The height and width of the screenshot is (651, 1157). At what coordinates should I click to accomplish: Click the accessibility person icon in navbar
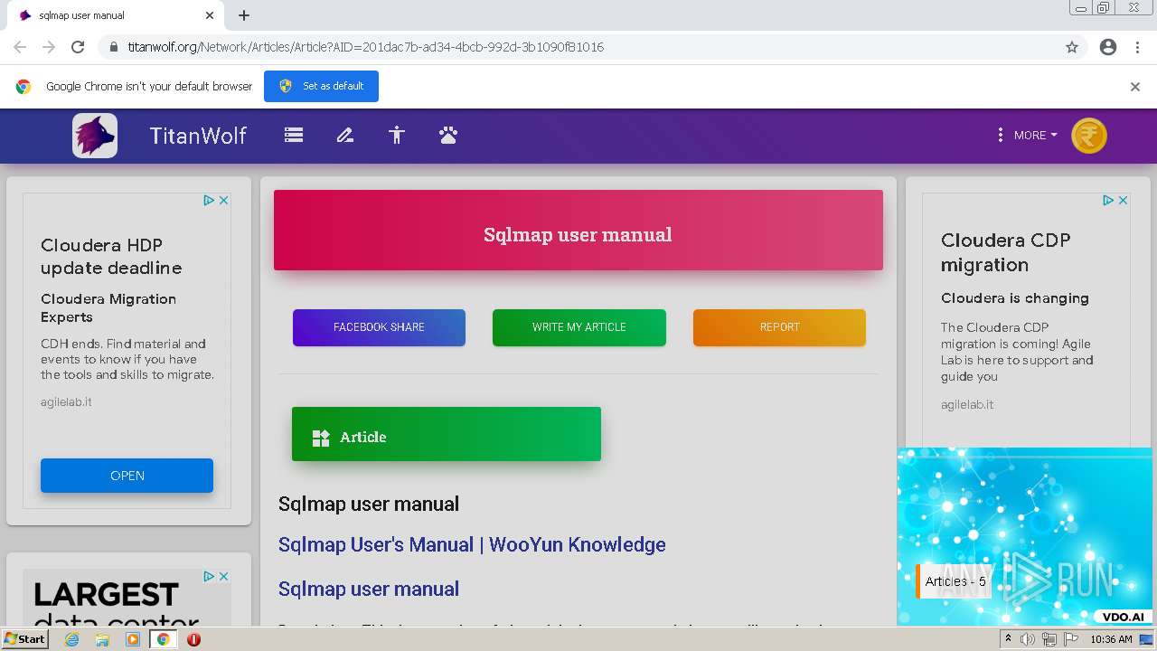pos(397,135)
